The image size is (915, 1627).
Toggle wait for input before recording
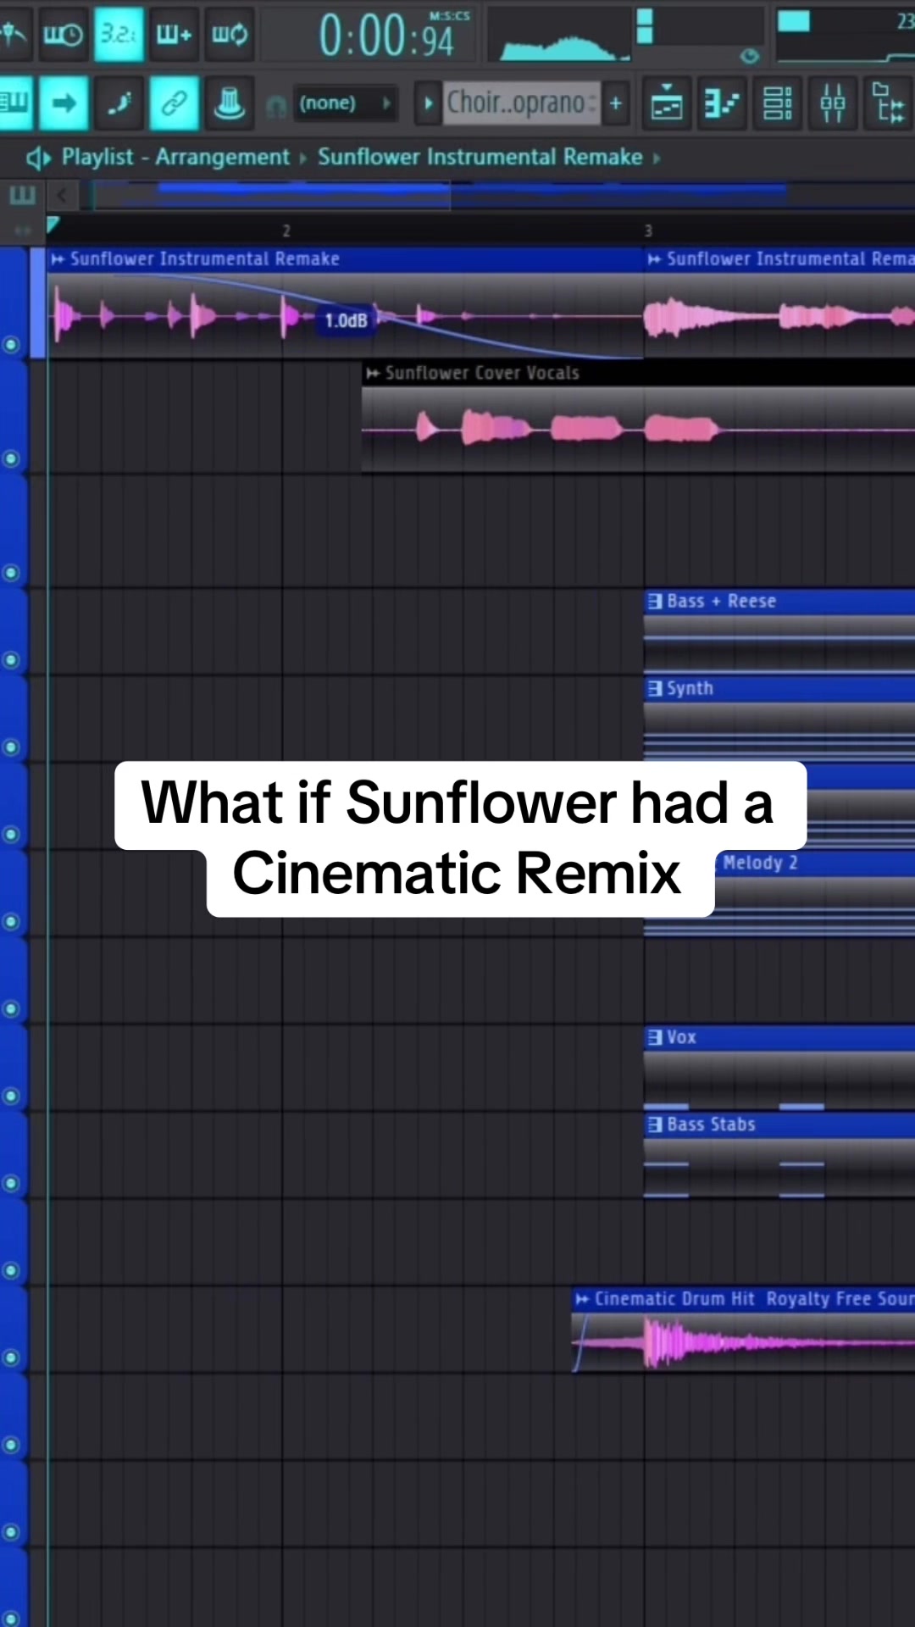(x=63, y=34)
